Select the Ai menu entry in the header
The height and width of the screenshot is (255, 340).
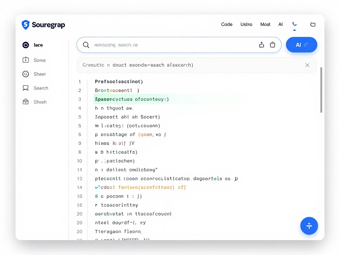pos(281,24)
